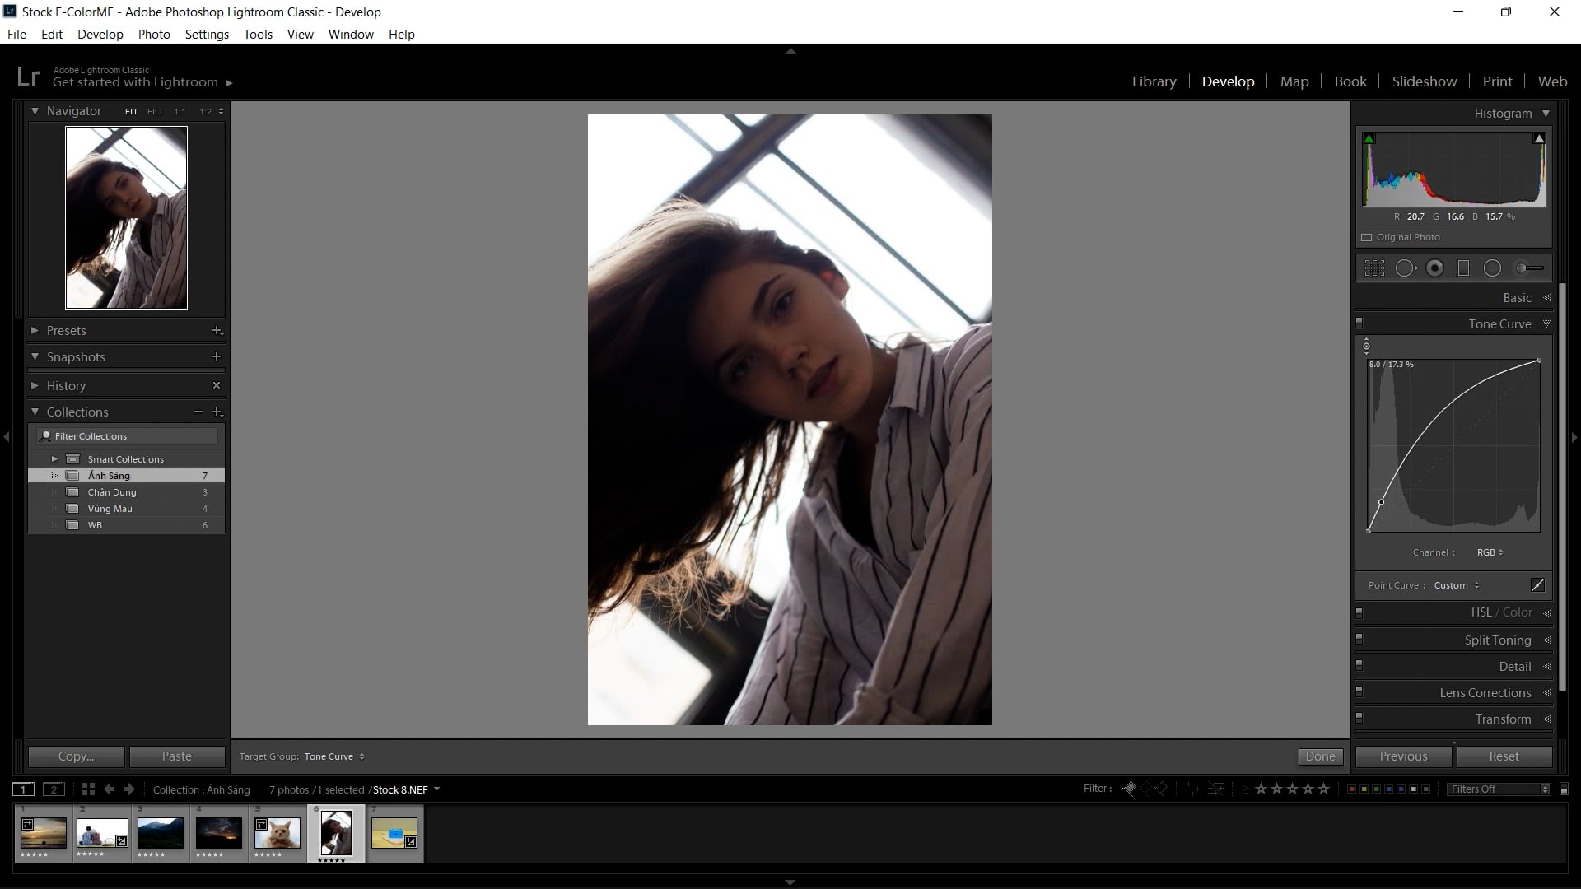Add a new collection with plus icon
1581x889 pixels.
coord(217,412)
